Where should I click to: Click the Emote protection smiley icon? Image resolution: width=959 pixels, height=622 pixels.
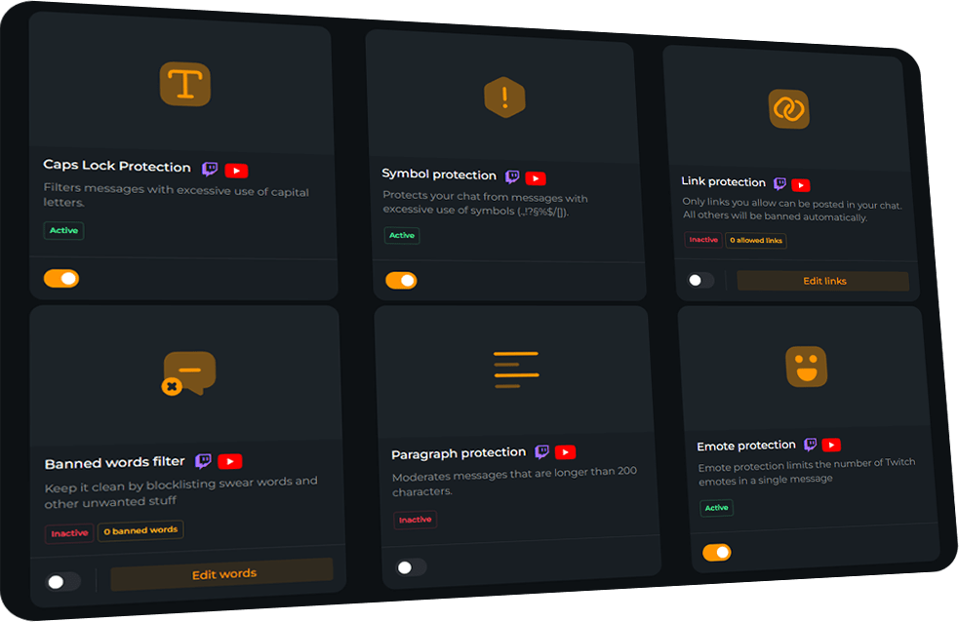click(807, 367)
